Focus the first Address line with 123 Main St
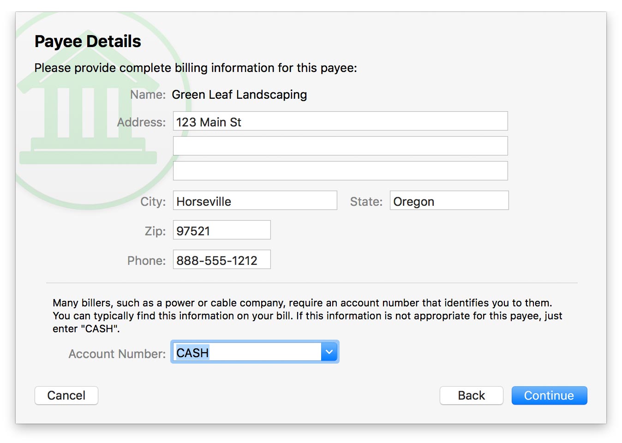Screen dimensions: 622x443 [340, 121]
